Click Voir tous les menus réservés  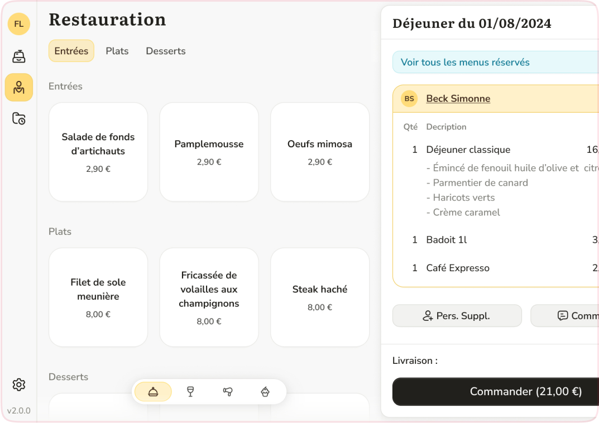pyautogui.click(x=465, y=63)
